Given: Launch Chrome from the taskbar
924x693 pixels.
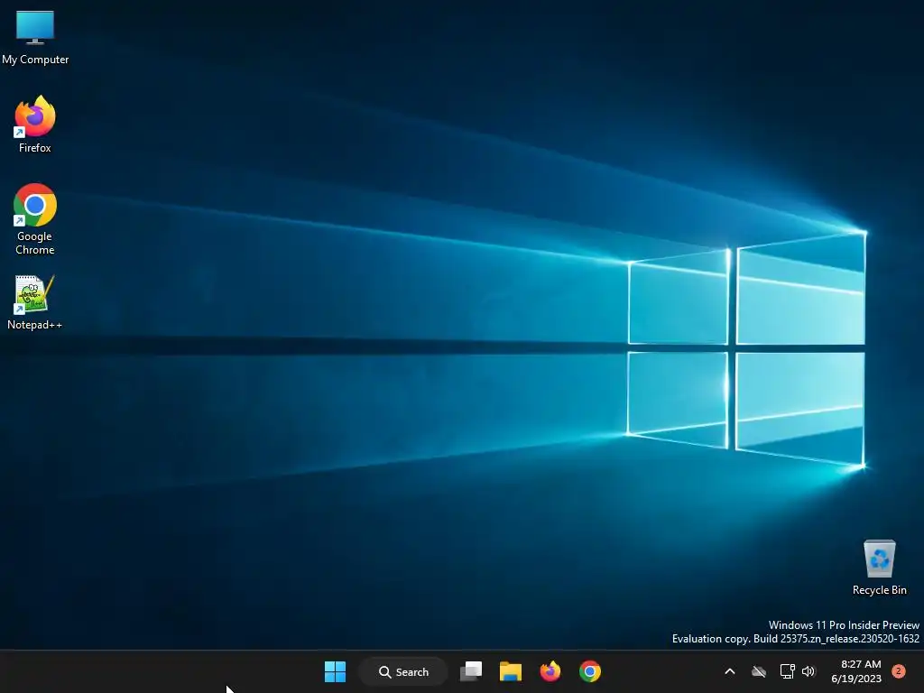Looking at the screenshot, I should [x=590, y=671].
